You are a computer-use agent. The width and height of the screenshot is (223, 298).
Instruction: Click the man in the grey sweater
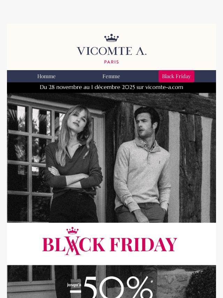[x=141, y=164]
